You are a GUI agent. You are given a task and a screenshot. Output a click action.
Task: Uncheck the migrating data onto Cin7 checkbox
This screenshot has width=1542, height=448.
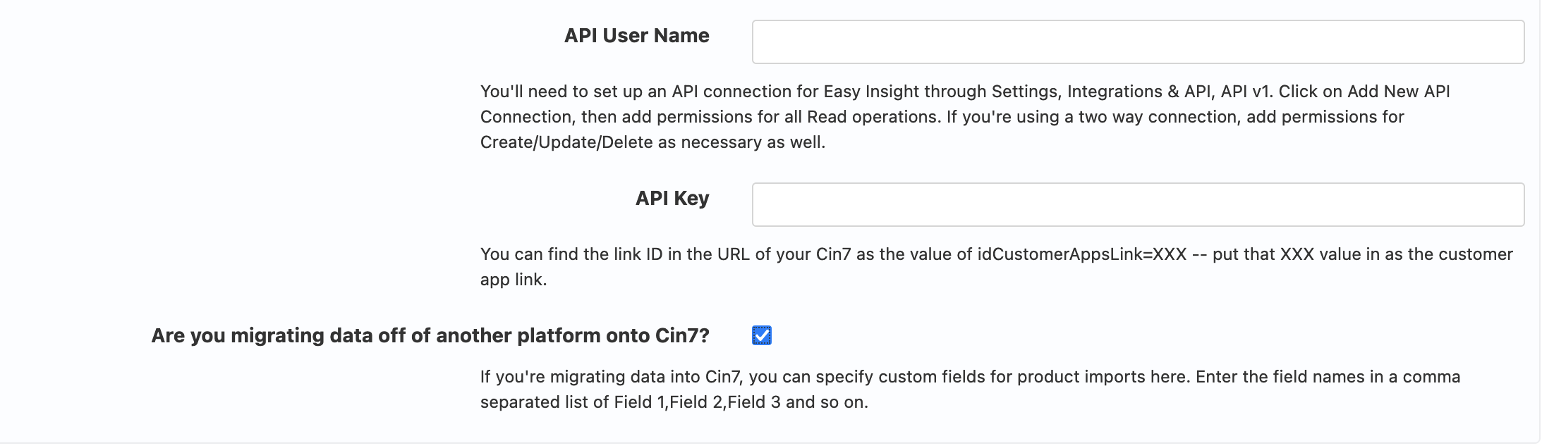(761, 337)
